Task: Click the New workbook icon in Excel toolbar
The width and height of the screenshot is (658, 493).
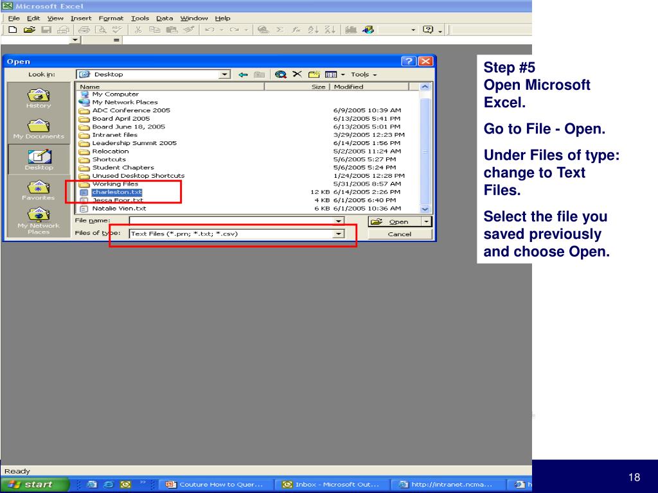Action: (x=13, y=30)
